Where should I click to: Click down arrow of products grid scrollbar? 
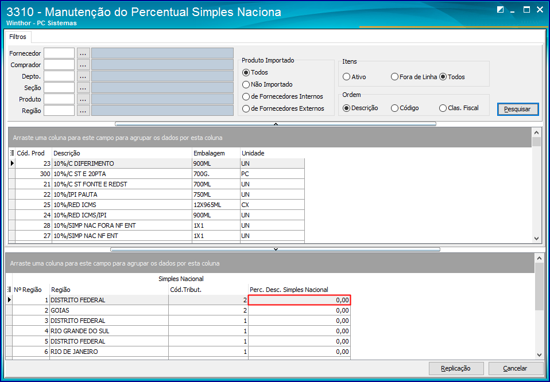pos(536,238)
